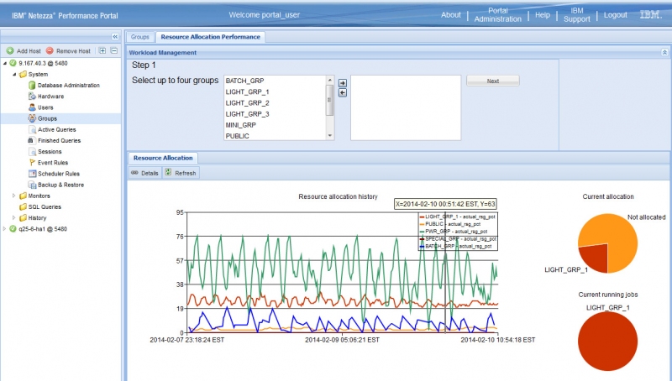Collapse the Workload Management panel
Viewport: 672px width, 381px height.
pos(664,52)
